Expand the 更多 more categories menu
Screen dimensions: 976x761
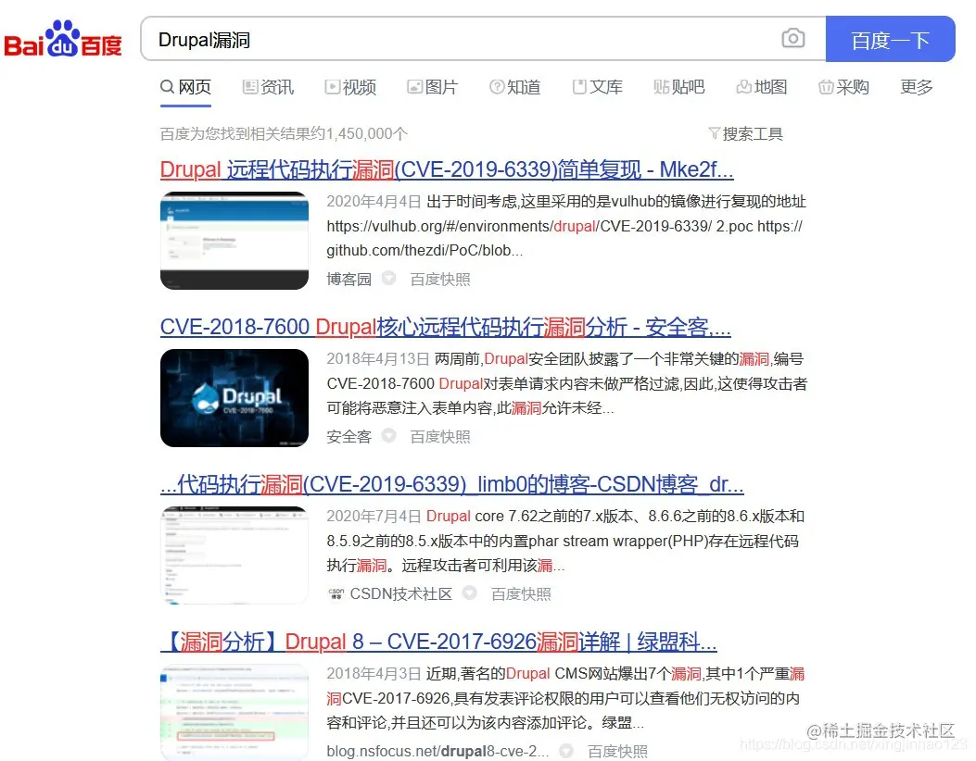[x=915, y=86]
